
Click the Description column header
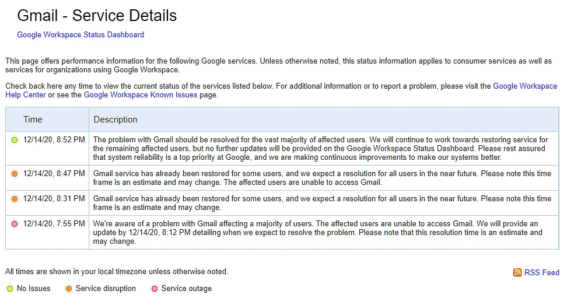tap(116, 120)
